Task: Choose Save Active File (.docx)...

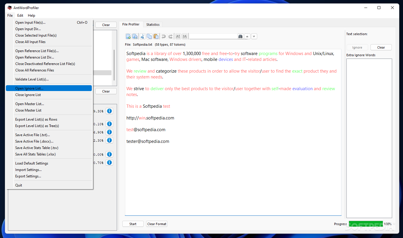Action: point(49,141)
